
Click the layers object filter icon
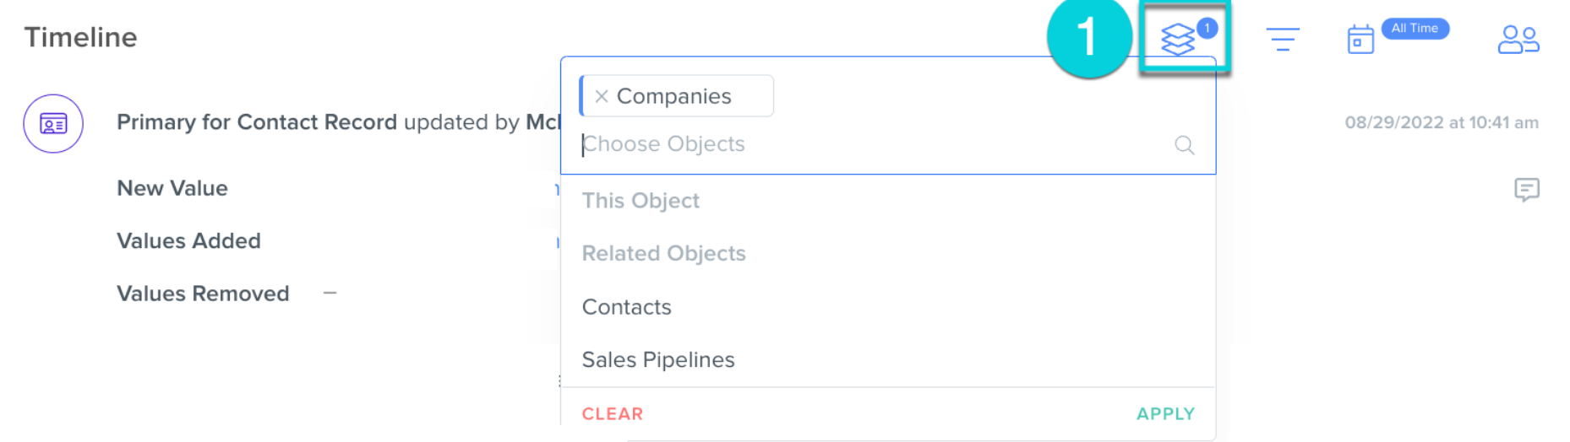[x=1177, y=40]
